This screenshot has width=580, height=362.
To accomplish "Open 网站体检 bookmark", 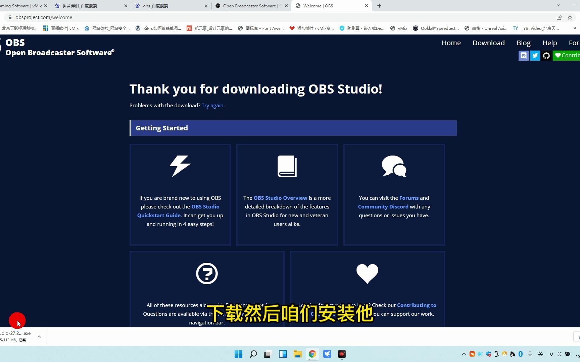I will click(x=107, y=28).
